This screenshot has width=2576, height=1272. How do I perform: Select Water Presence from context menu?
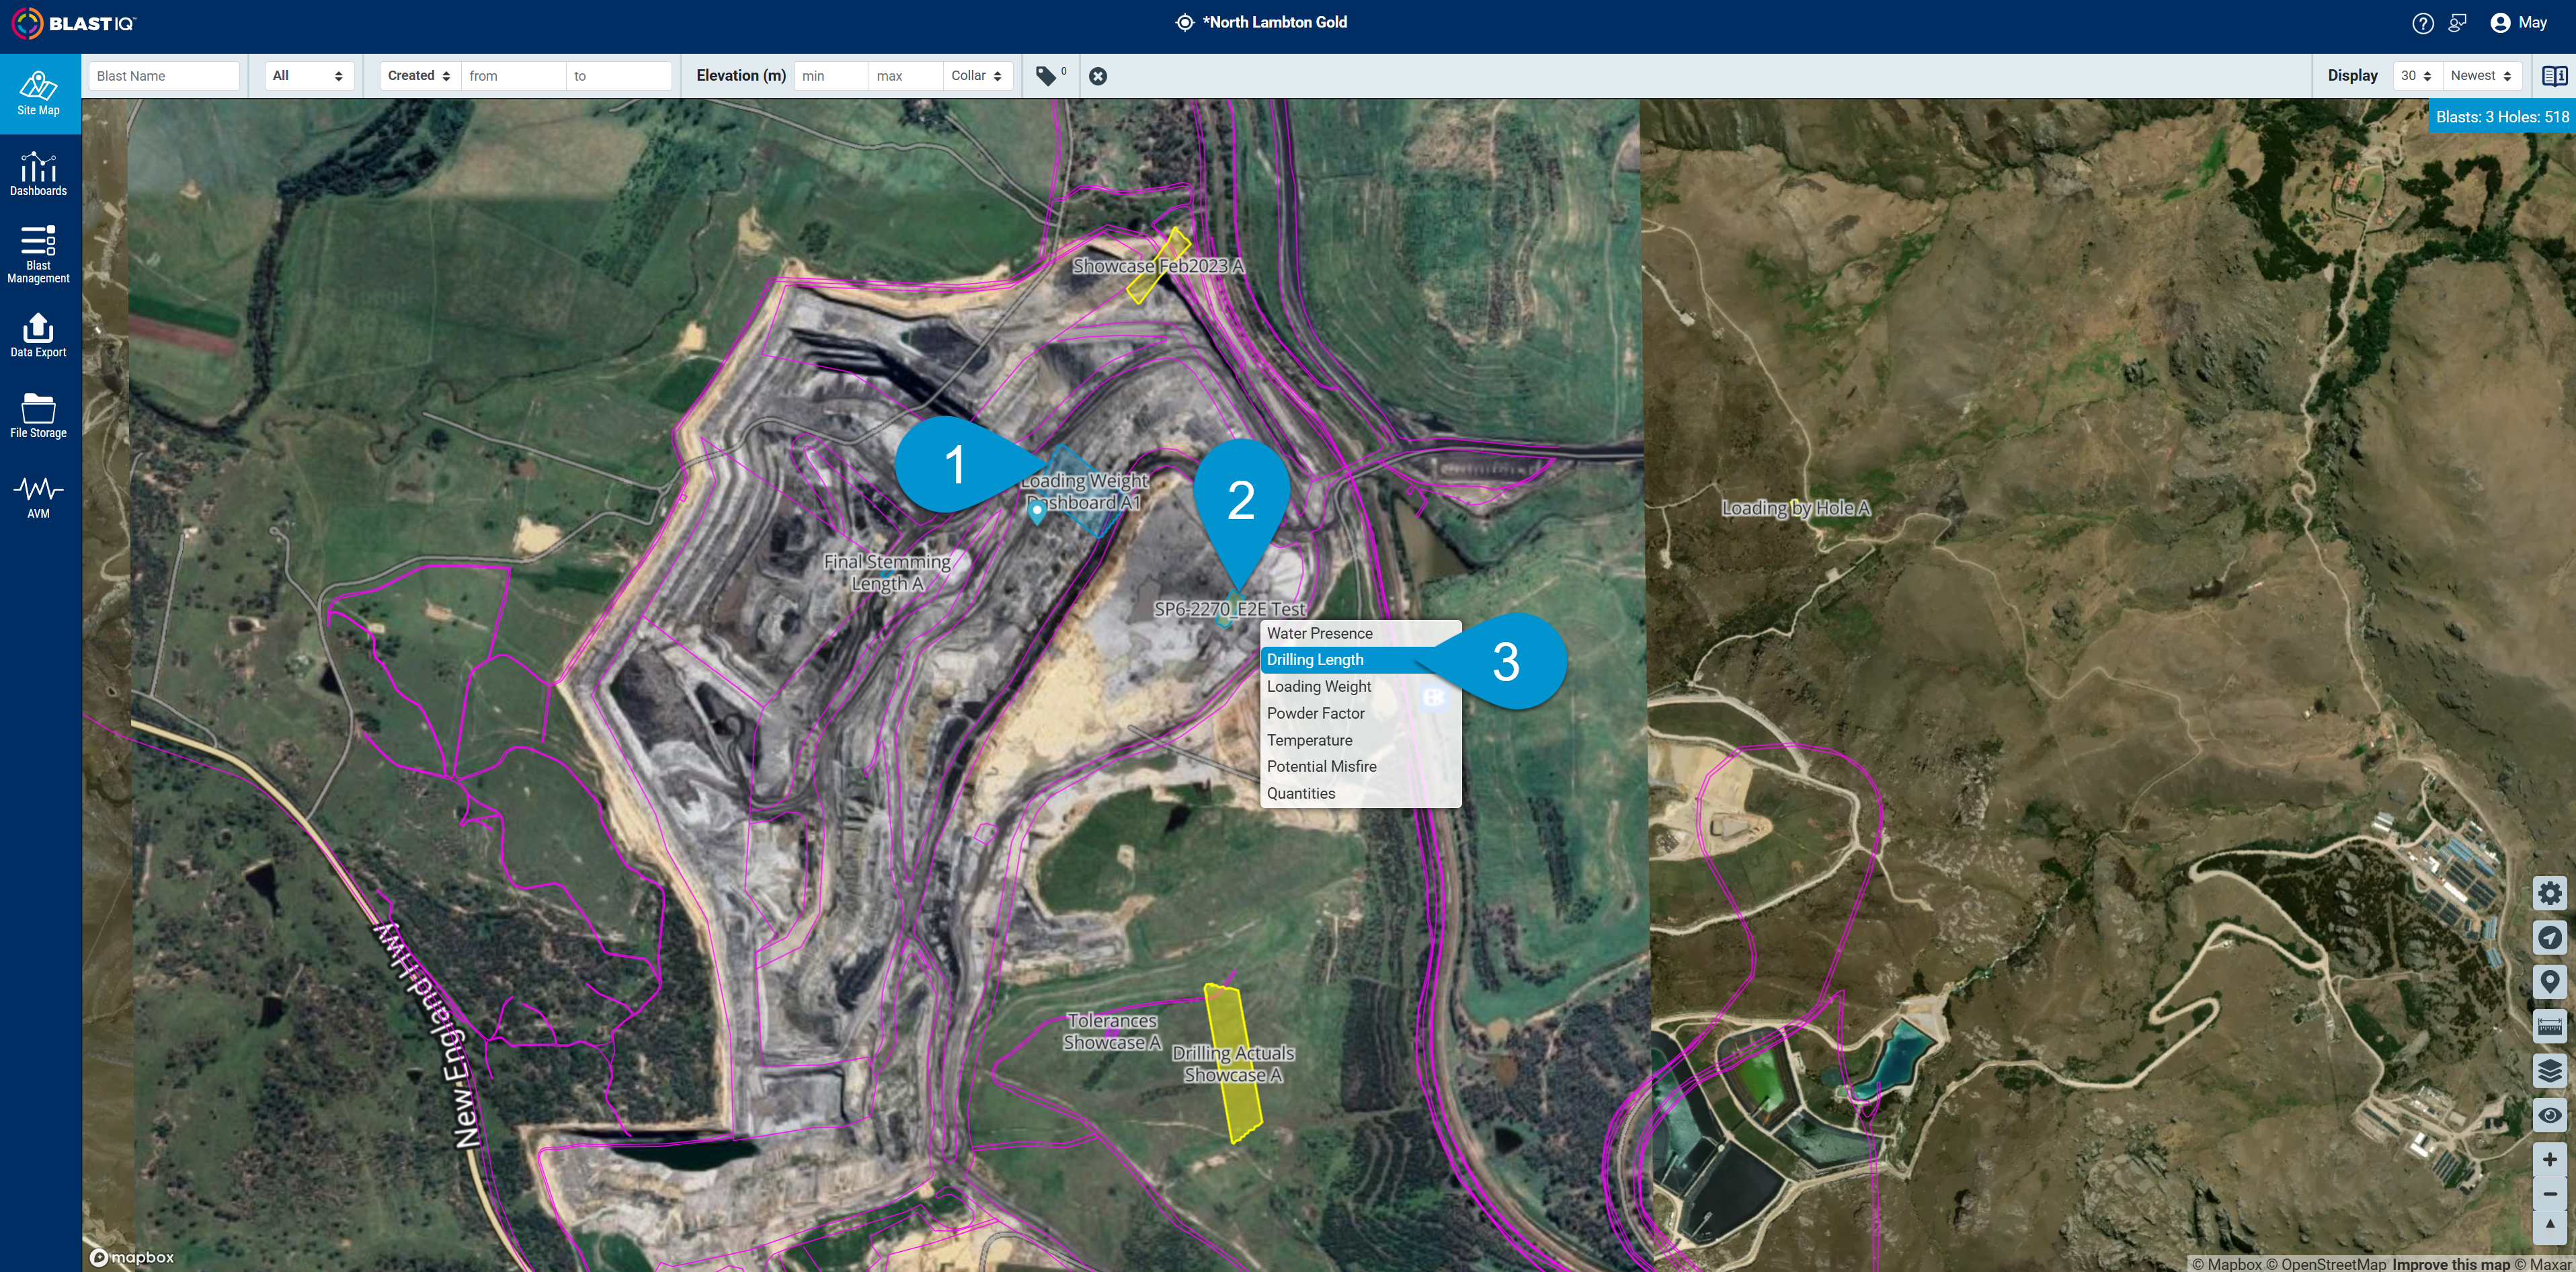coord(1360,633)
